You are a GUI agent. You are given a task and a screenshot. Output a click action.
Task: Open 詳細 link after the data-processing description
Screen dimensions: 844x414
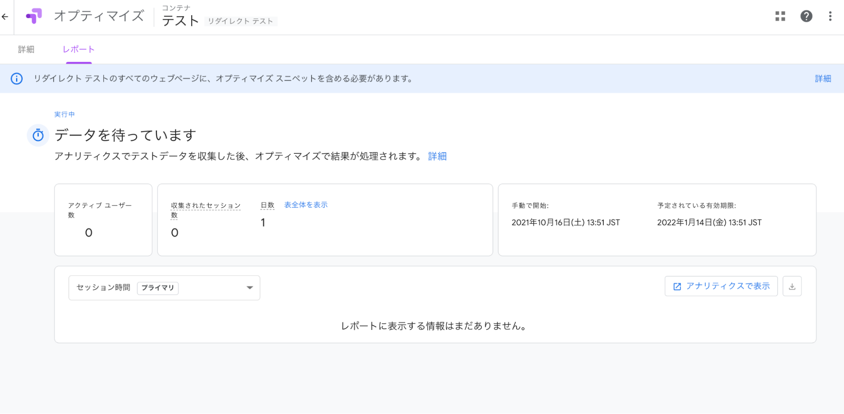[x=437, y=156]
